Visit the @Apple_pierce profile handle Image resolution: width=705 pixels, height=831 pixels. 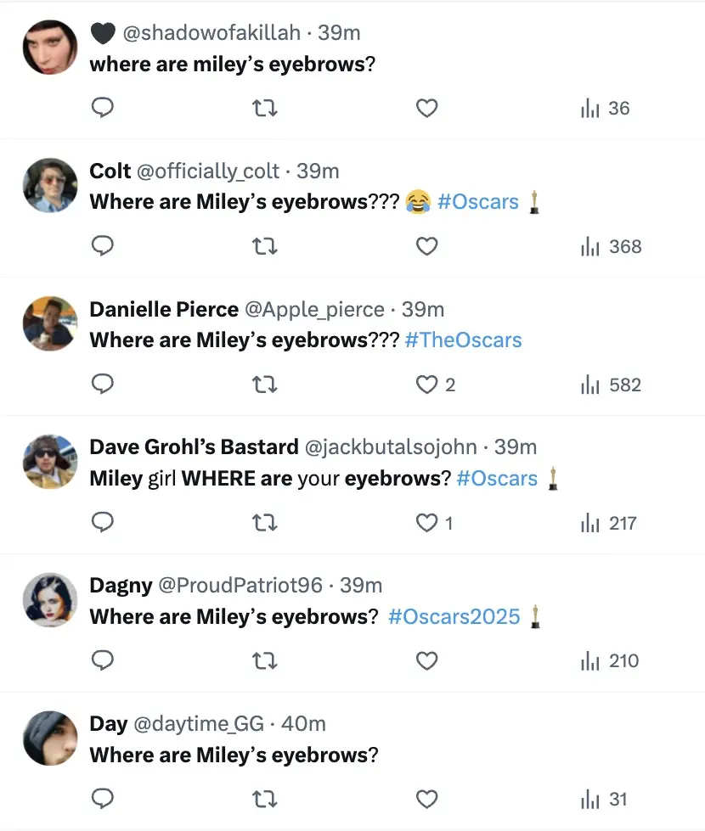point(314,310)
